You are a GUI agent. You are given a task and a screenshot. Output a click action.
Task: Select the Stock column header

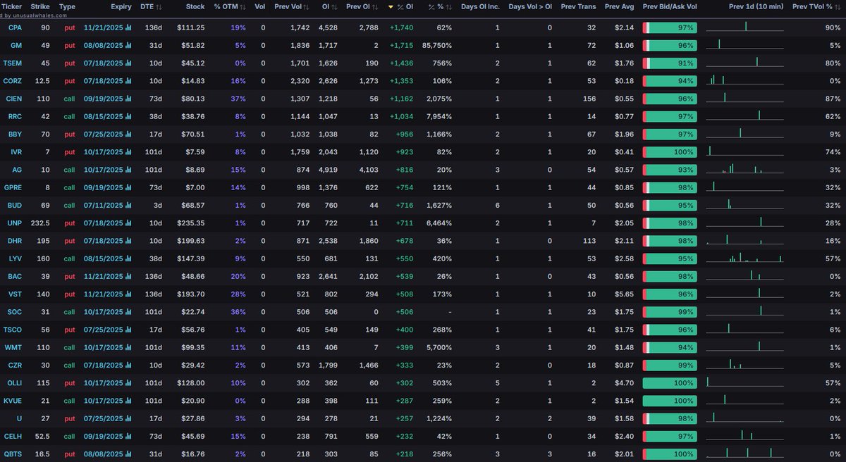(195, 7)
